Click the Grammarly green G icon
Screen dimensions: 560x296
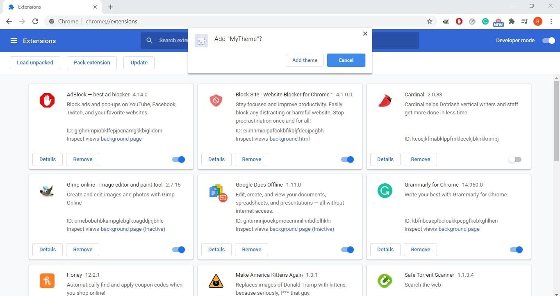click(x=385, y=191)
